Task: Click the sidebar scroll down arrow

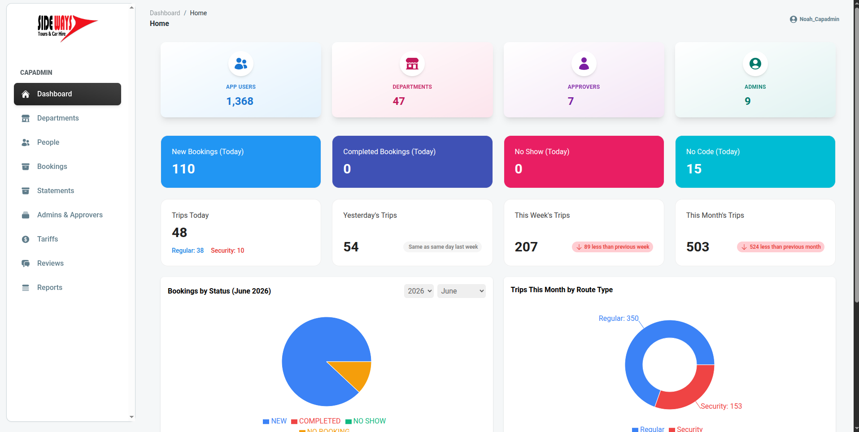Action: click(x=131, y=417)
